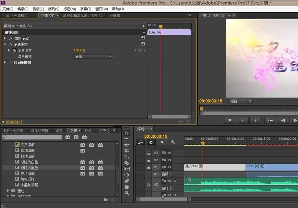
Task: Click the Ripple Edit tool
Action: 127,144
